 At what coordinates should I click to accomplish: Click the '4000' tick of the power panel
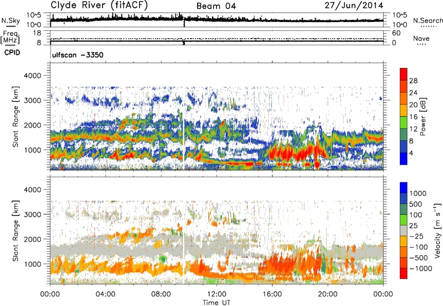[32, 76]
